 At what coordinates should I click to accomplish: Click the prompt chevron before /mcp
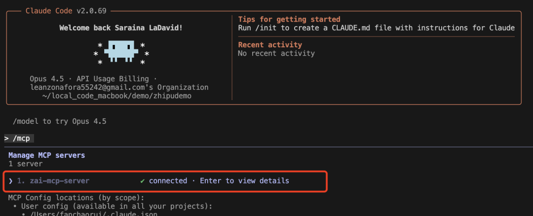tap(7, 139)
